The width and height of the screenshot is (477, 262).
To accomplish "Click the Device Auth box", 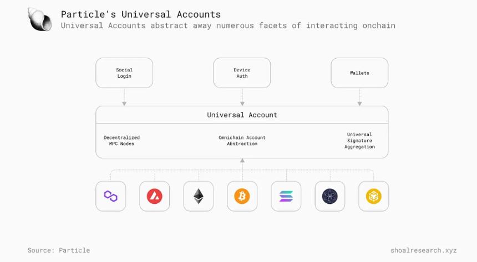I will (242, 73).
